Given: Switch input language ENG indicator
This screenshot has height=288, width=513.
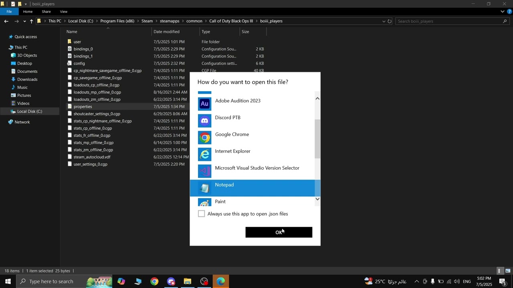Looking at the screenshot, I should pos(467,282).
